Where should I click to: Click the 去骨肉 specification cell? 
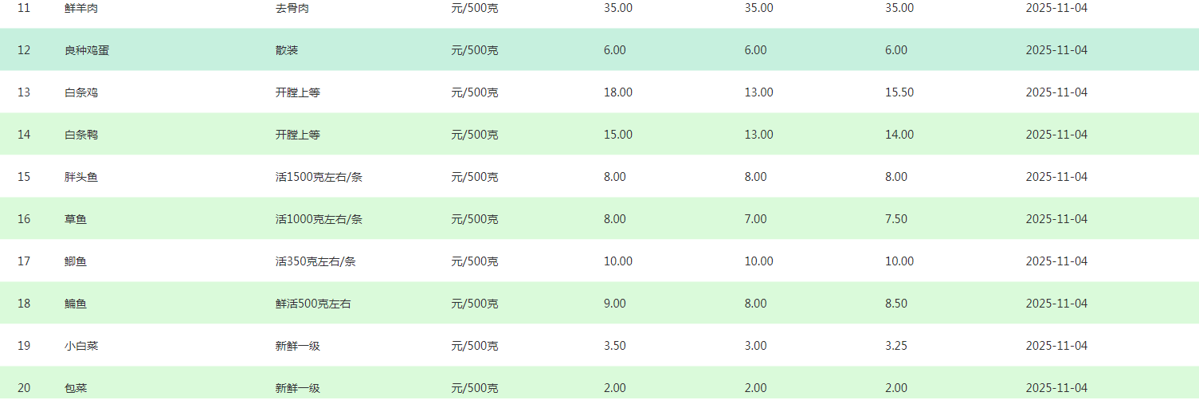point(292,8)
